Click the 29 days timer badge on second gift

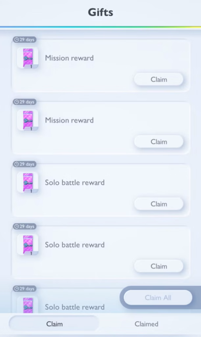24,102
